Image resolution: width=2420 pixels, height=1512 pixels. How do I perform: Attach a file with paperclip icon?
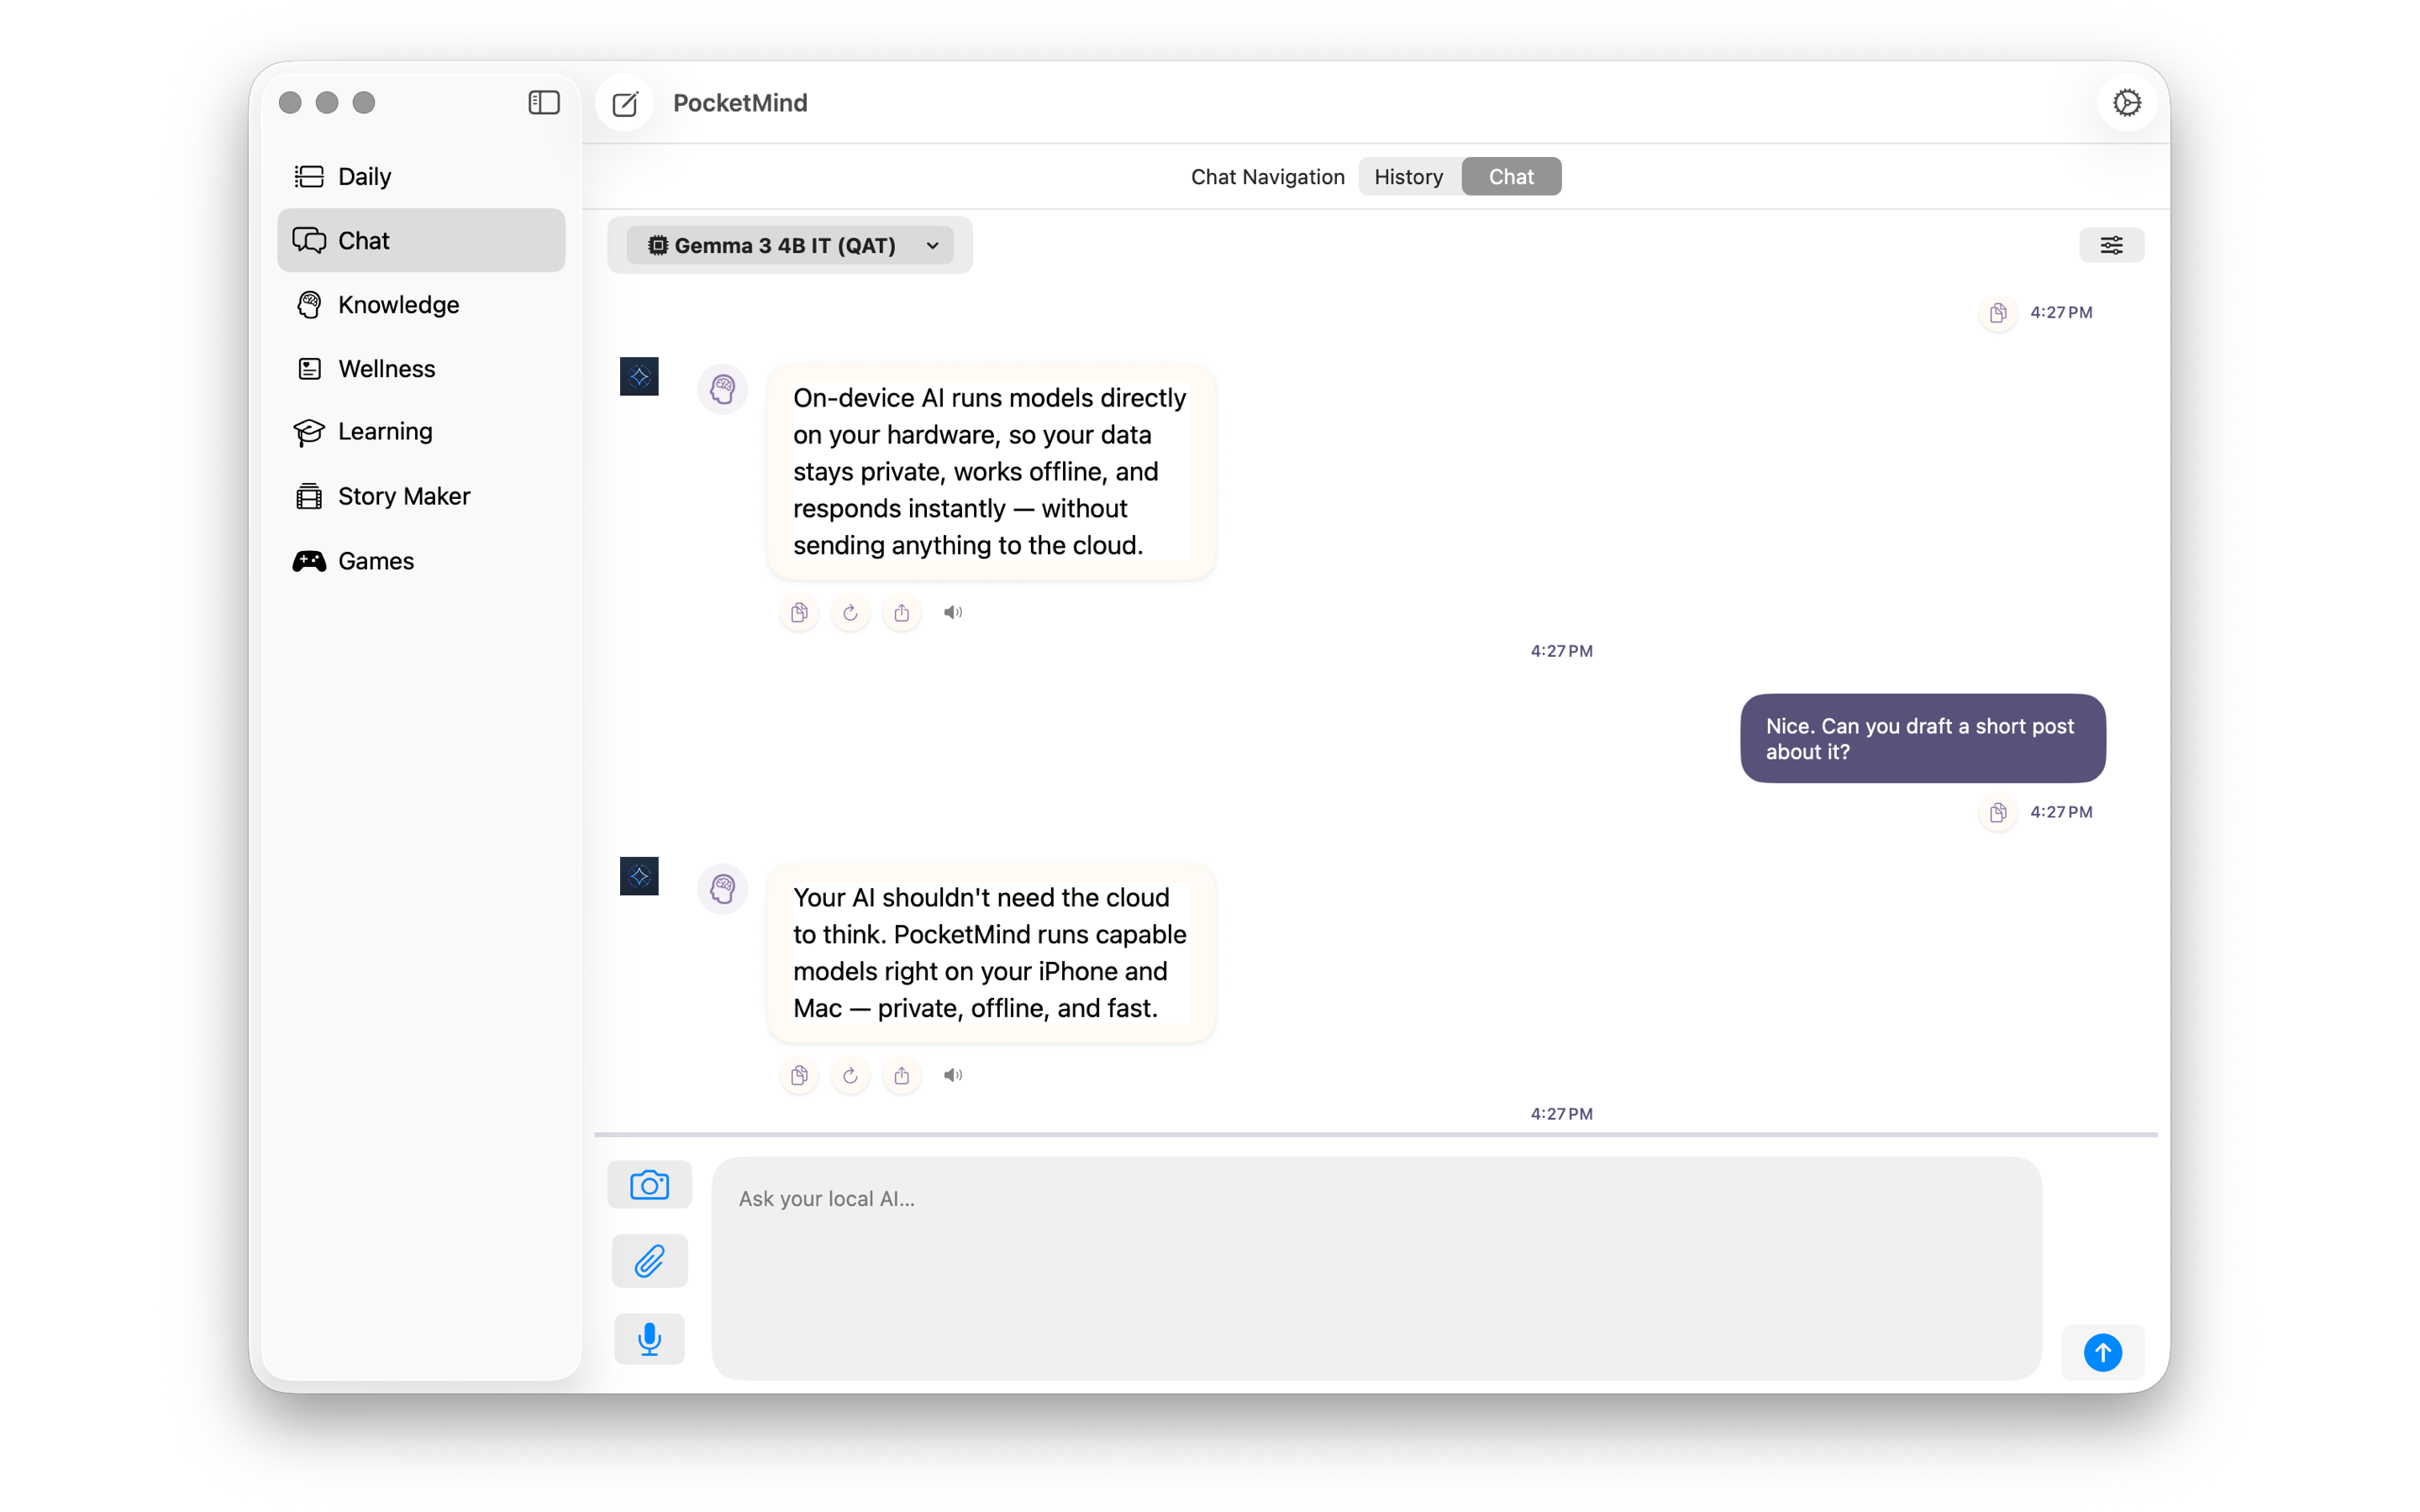649,1261
